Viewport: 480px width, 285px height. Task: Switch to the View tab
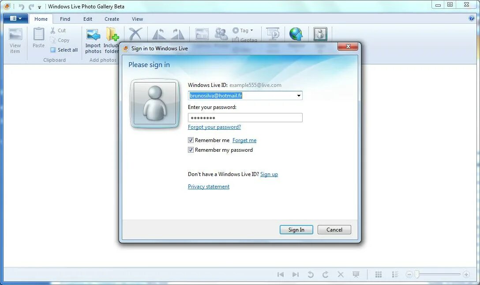pyautogui.click(x=137, y=19)
